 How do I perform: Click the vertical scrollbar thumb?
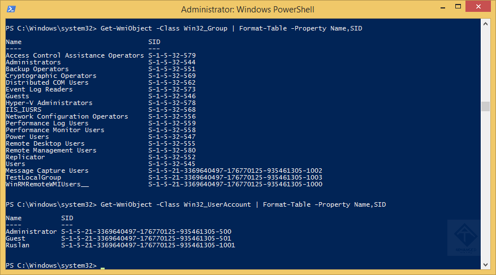(485, 107)
